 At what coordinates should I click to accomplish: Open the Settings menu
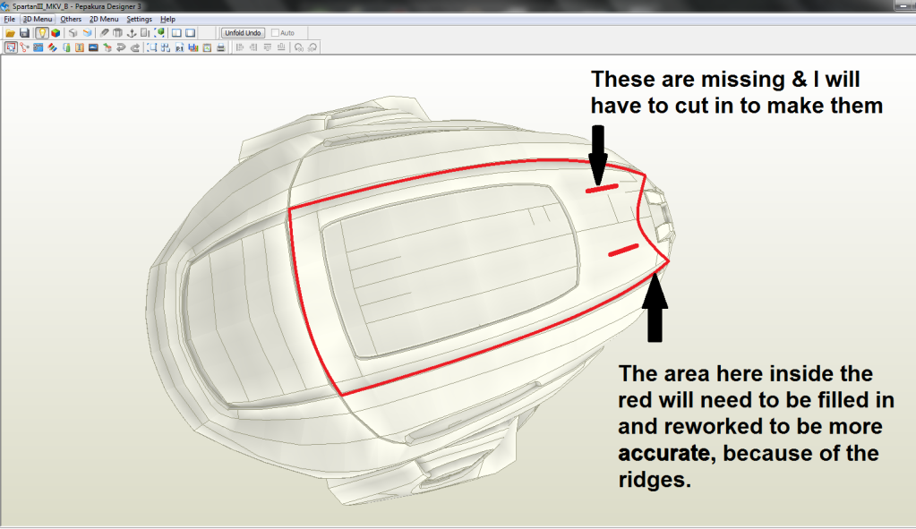pyautogui.click(x=139, y=20)
